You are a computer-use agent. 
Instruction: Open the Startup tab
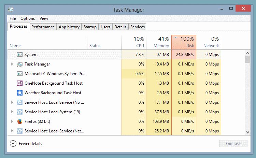(x=90, y=27)
